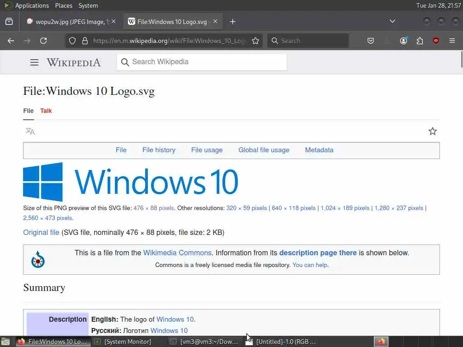Screen dimensions: 463x347
Task: Open the System menu
Action: 88,5
